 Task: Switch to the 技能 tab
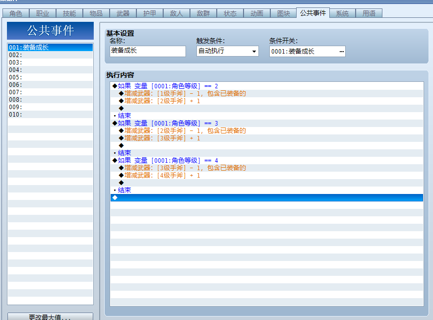pos(69,13)
